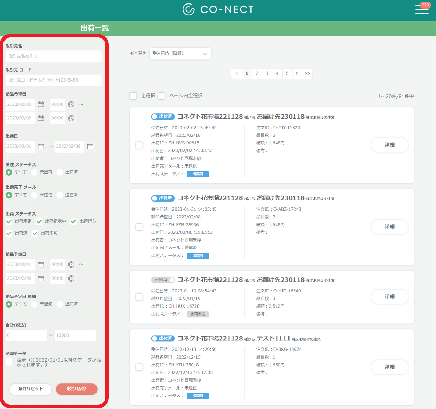The width and height of the screenshot is (436, 409).
Task: Open calendar for 納品希望日 start date 2023/02/01
Action: pos(41,104)
